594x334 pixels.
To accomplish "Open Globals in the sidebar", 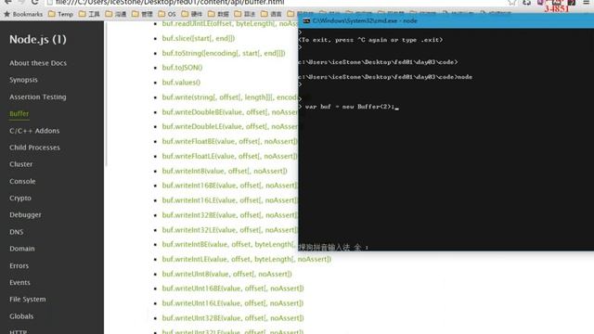I will pyautogui.click(x=21, y=315).
